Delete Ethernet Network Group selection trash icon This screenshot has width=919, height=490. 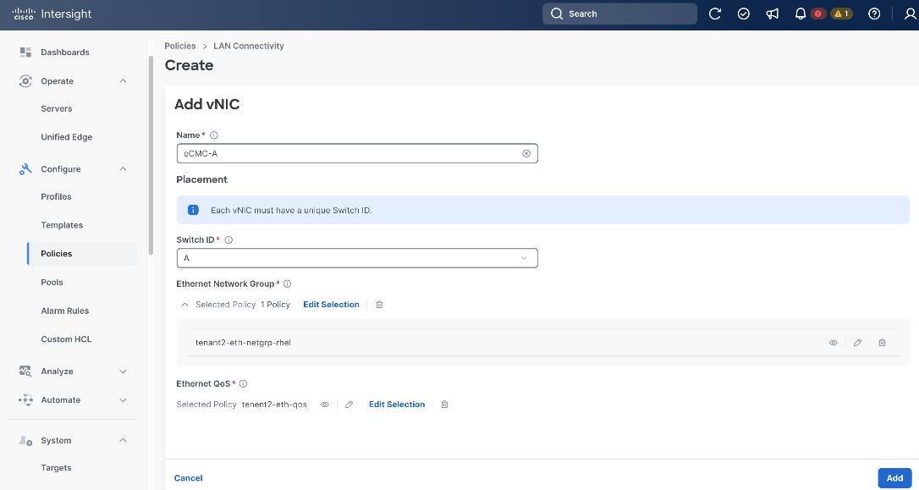379,305
